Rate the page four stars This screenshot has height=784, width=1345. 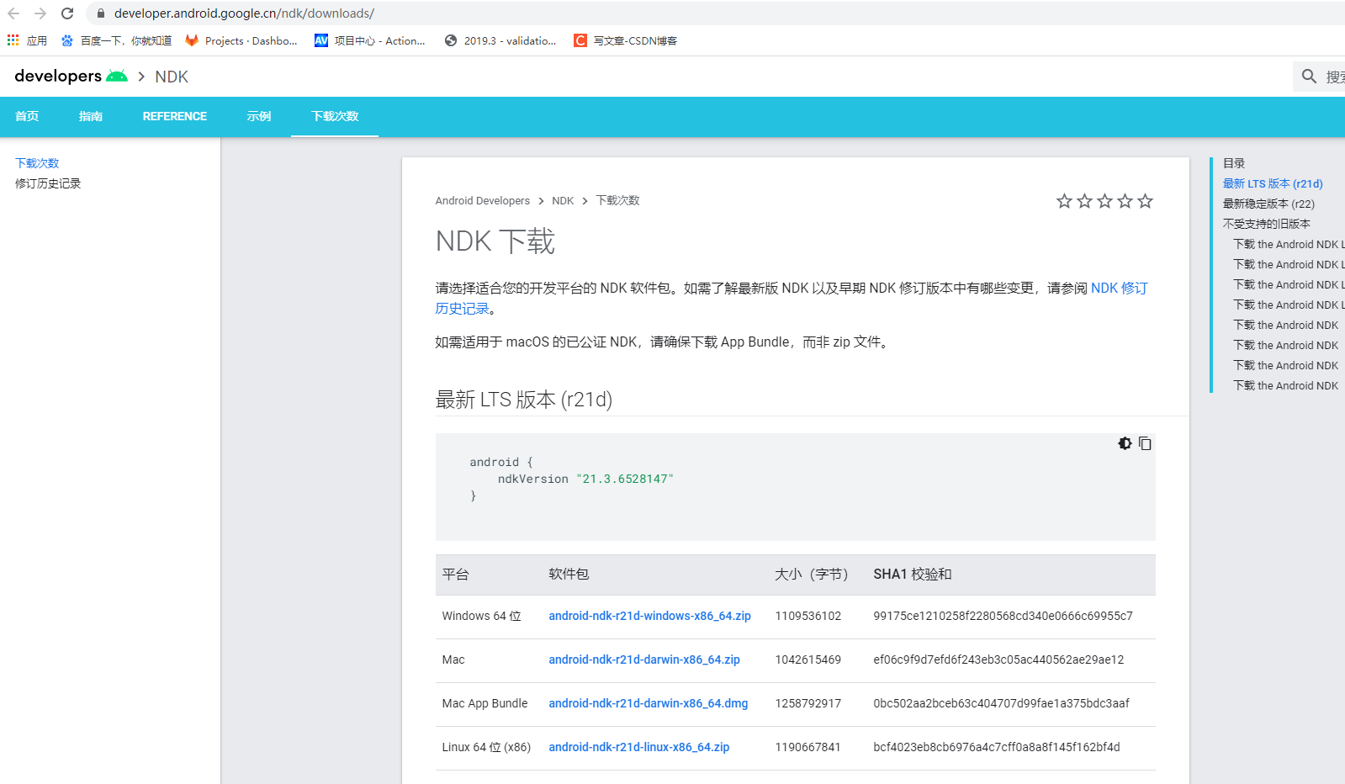click(1125, 201)
